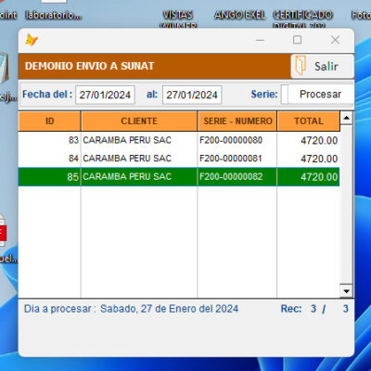Click the Salir button
The height and width of the screenshot is (371, 371).
(322, 66)
